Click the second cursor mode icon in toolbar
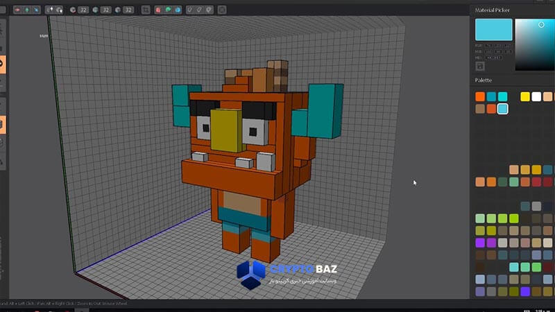Screen dimensions: 555x312 tap(59, 10)
